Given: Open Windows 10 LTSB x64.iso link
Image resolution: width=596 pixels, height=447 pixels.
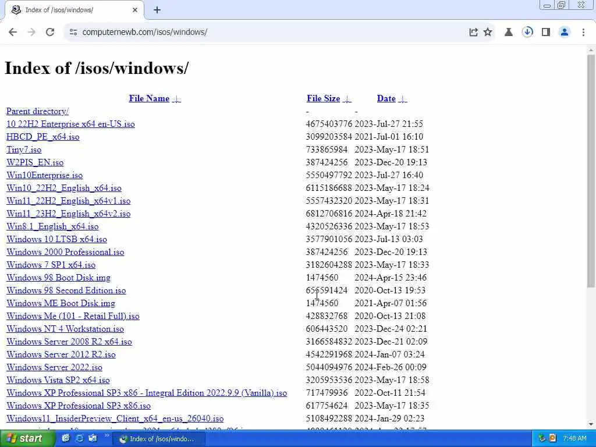Looking at the screenshot, I should (56, 239).
